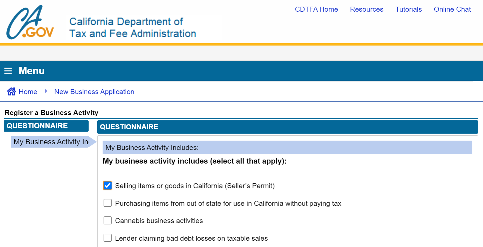Open the hamburger Menu icon
Image resolution: width=483 pixels, height=247 pixels.
click(x=8, y=71)
